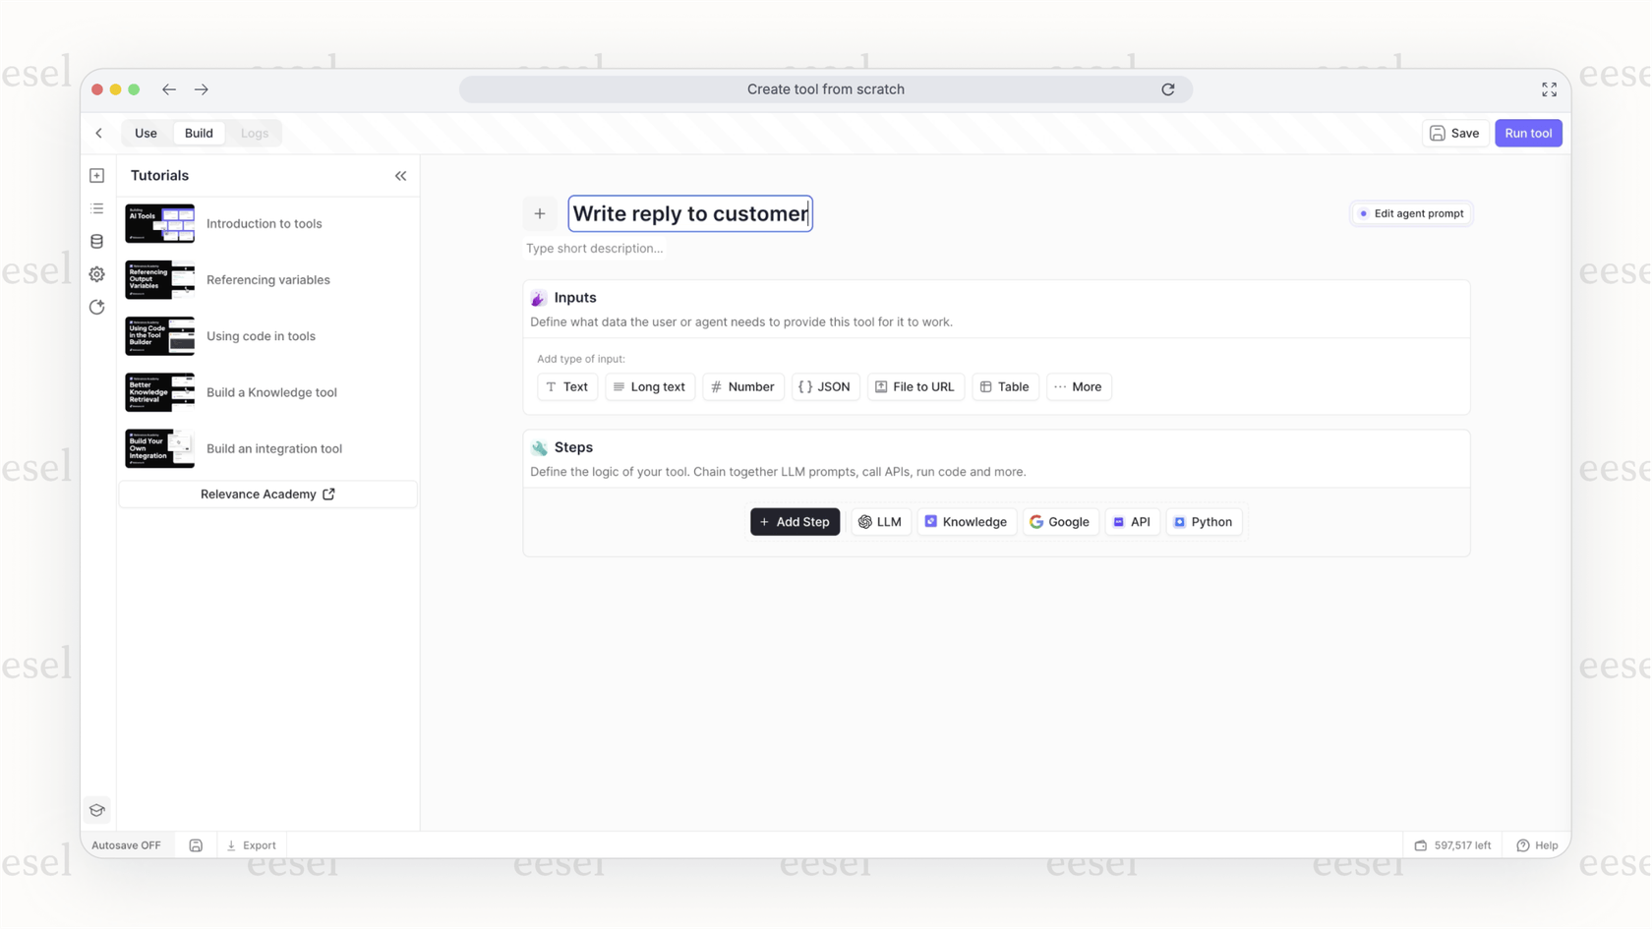Click the save disk icon in the bottom bar
1652x929 pixels.
pos(196,844)
